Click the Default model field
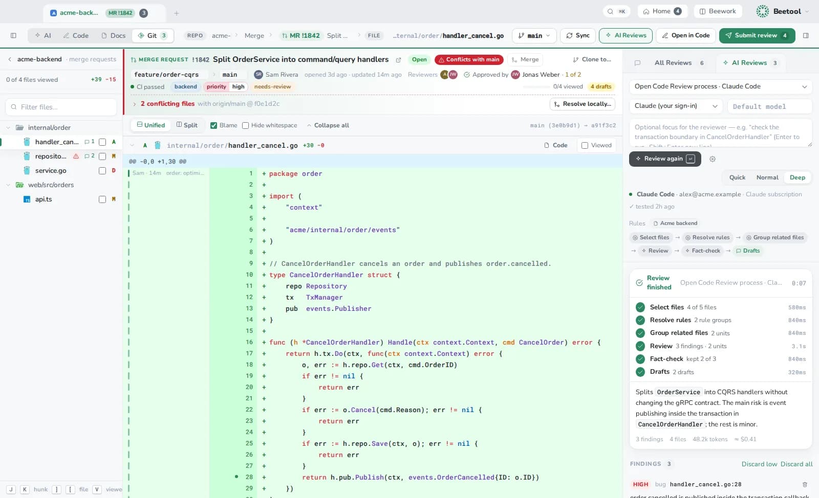Screen dimensions: 819x498 [769, 106]
